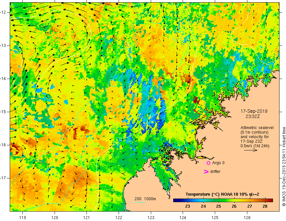This screenshot has width=286, height=221.
Task: Click the longitude axis label 121
Action: 86,217
